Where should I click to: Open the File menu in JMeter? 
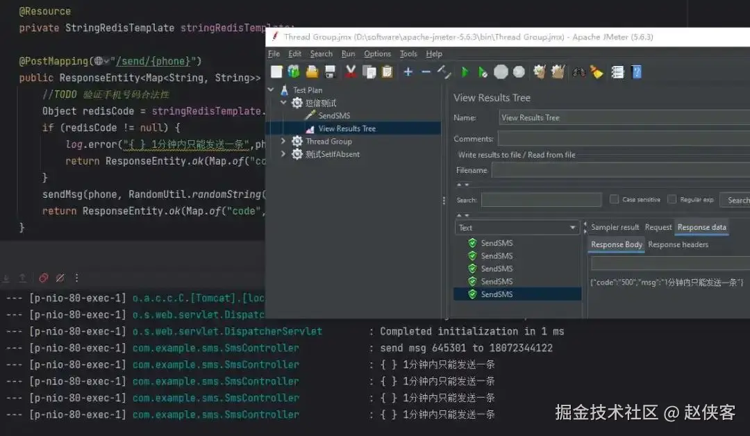pos(274,53)
